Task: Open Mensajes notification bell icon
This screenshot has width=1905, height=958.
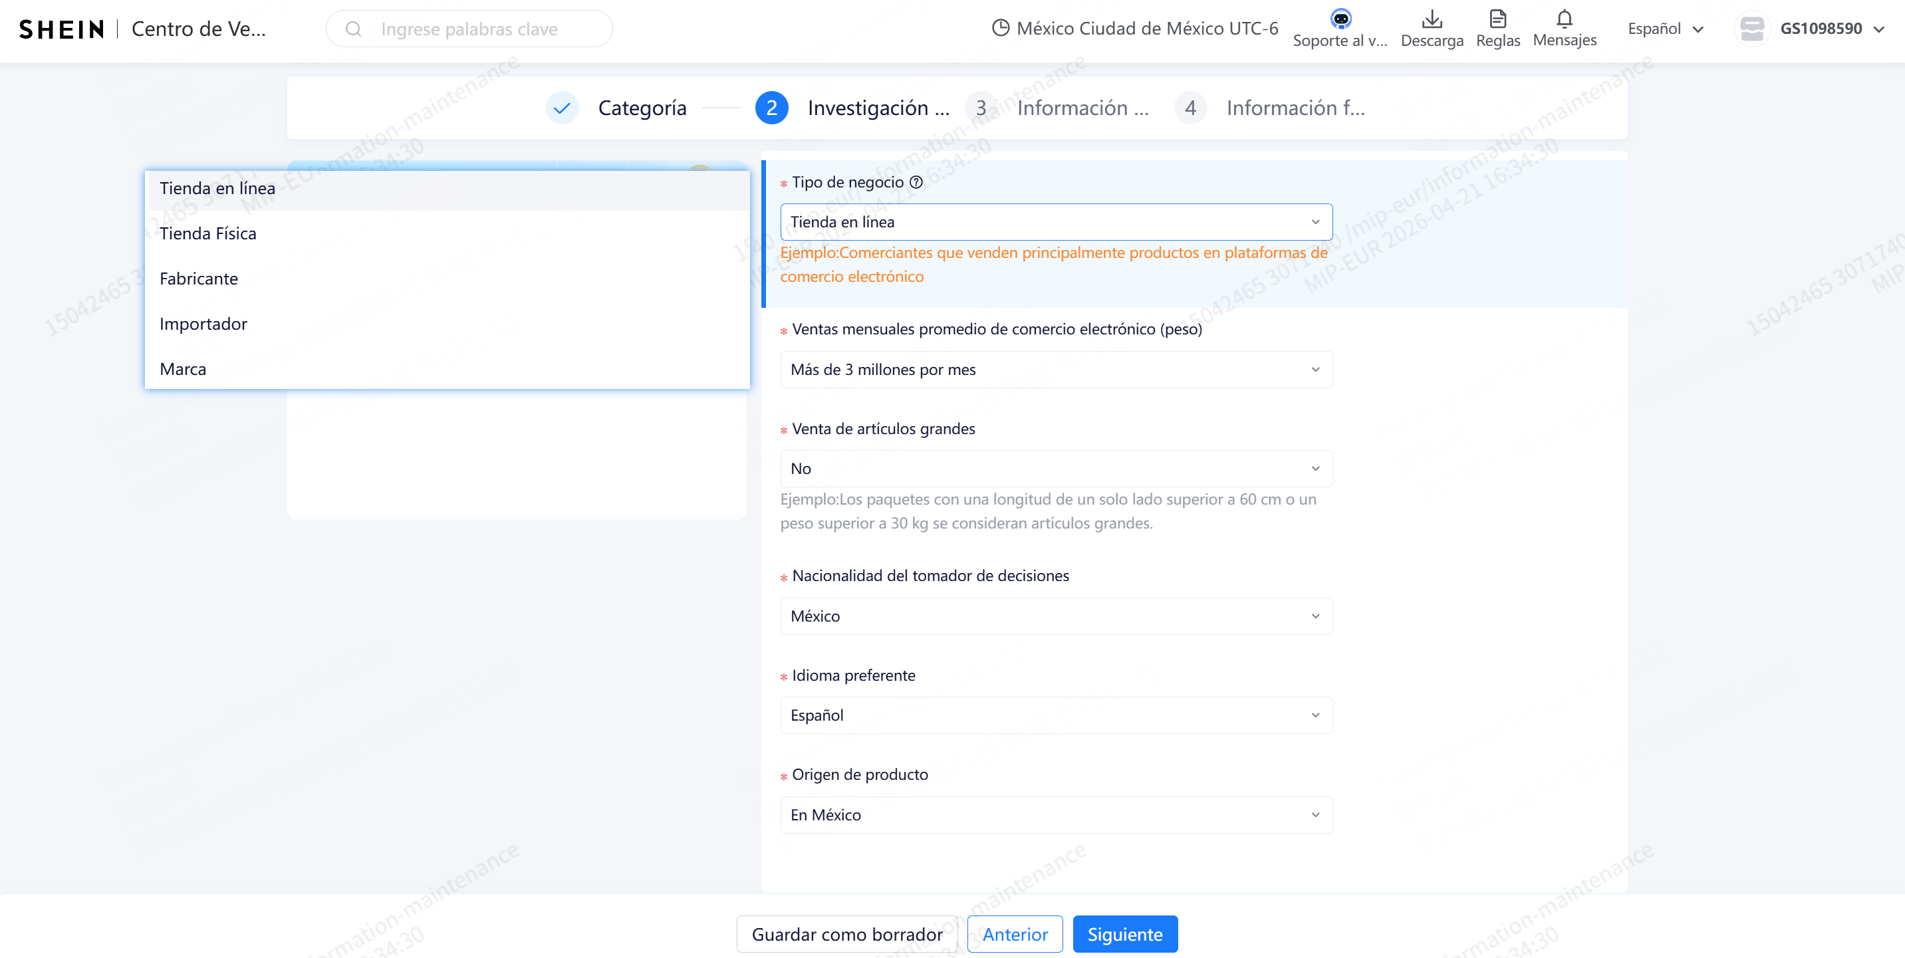Action: point(1563,18)
